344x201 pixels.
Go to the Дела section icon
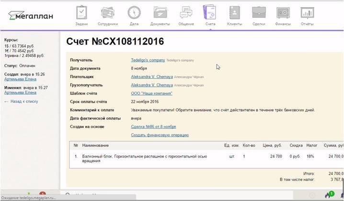134,13
